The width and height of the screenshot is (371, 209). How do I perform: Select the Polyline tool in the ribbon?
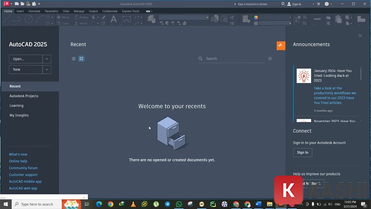point(17,19)
